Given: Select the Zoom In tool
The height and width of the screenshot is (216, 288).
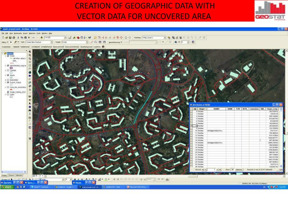Looking at the screenshot, I should 30,52.
